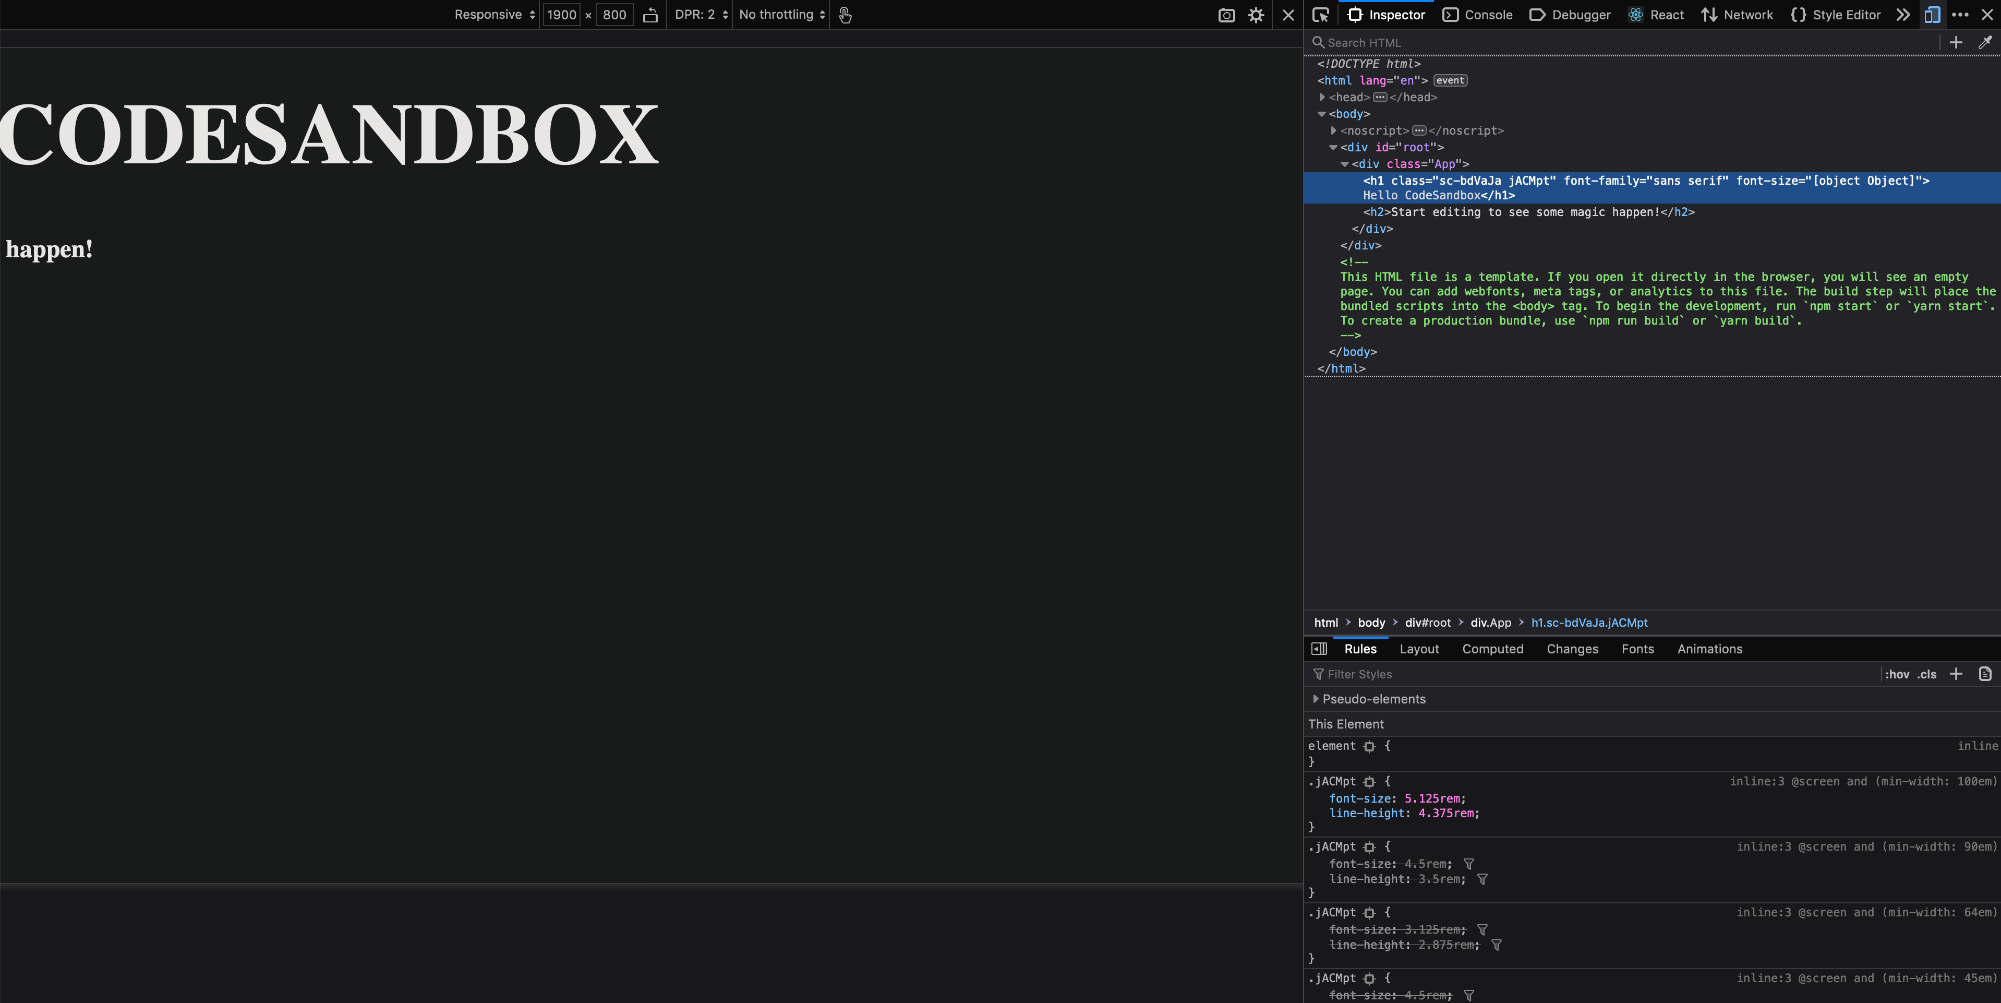Open responsive design mode settings gear
Image resolution: width=2001 pixels, height=1003 pixels.
click(x=1256, y=15)
